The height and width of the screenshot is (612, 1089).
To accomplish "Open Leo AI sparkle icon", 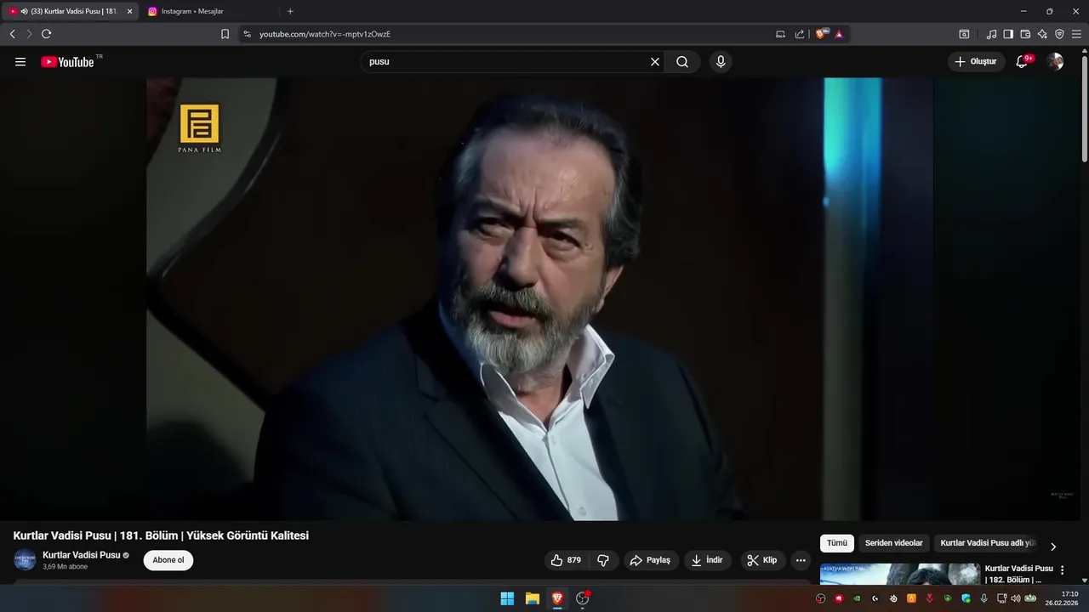I will click(x=1042, y=34).
